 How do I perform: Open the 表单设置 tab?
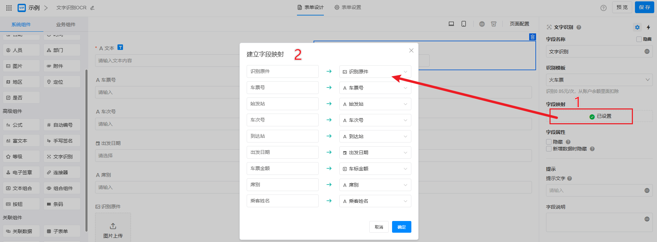(348, 7)
